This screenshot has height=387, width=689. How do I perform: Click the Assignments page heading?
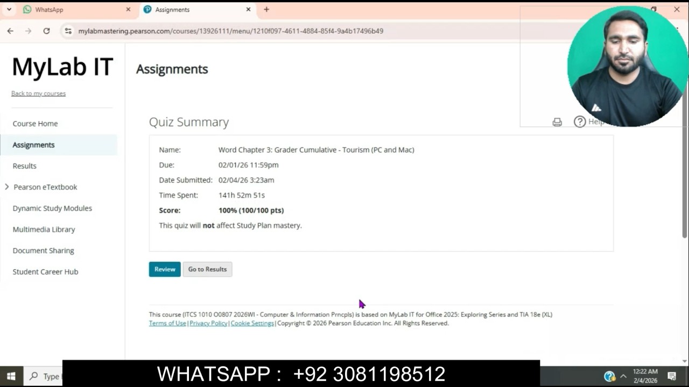click(172, 69)
